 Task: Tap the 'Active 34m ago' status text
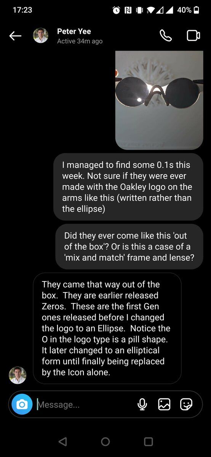pos(80,41)
